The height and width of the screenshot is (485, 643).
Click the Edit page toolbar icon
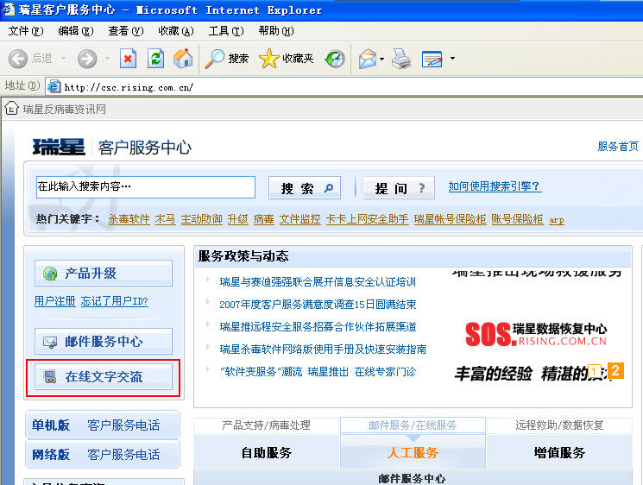tap(432, 59)
